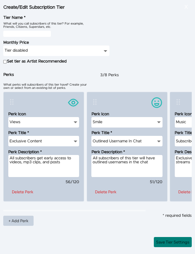Delete the Outlined Username In Chat perk

click(x=105, y=192)
